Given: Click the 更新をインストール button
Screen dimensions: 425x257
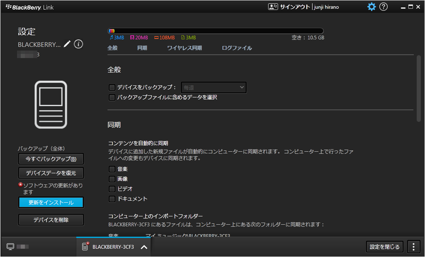Looking at the screenshot, I should (51, 203).
